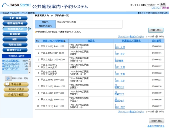Select 囲碁クラブ in row 07-0000230
The height and width of the screenshot is (128, 169).
(x=119, y=88)
